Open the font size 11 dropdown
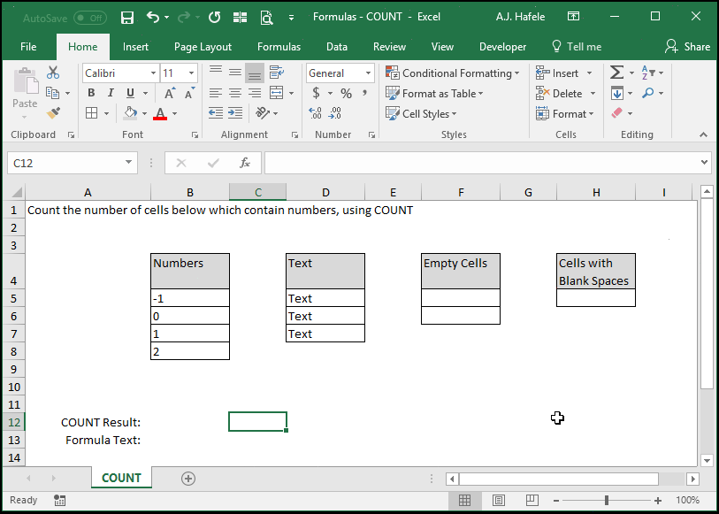 tap(191, 73)
